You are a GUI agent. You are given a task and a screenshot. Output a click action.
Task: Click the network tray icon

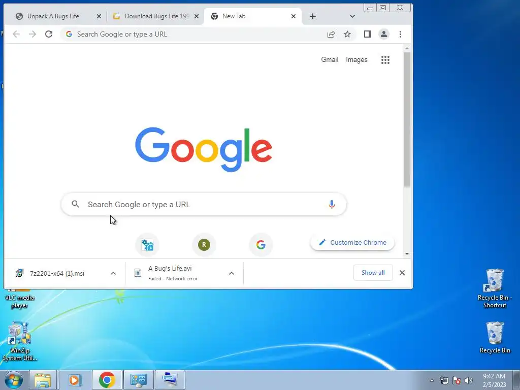tap(444, 380)
